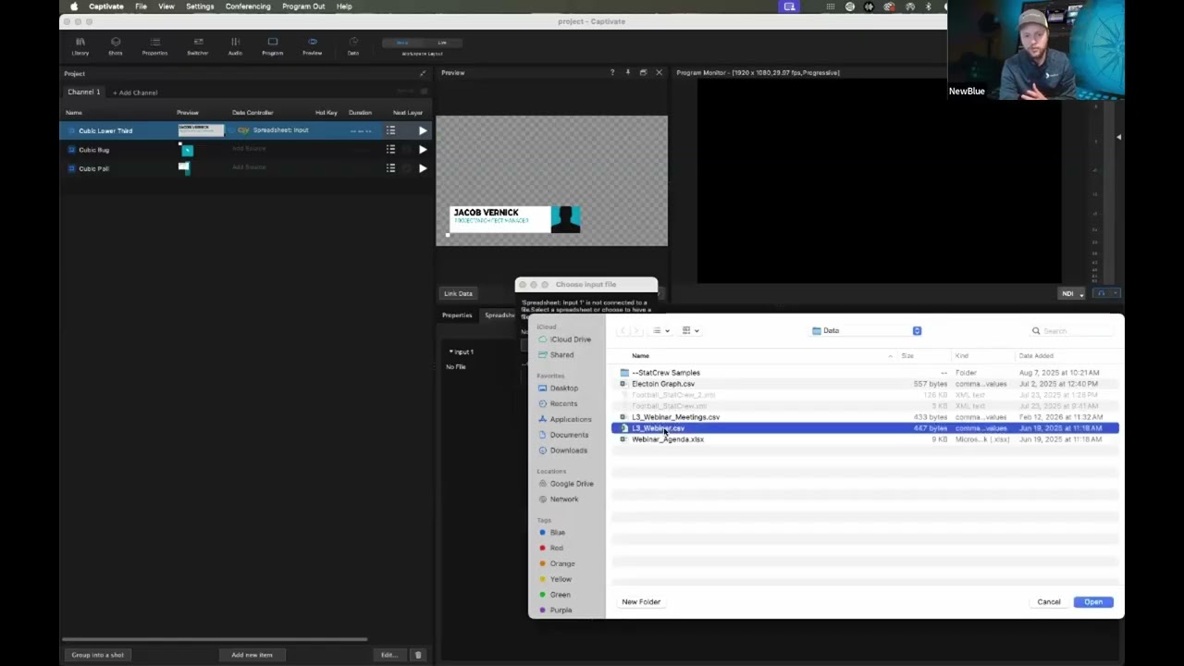Open the Library panel from toolbar
The width and height of the screenshot is (1184, 666).
click(80, 46)
